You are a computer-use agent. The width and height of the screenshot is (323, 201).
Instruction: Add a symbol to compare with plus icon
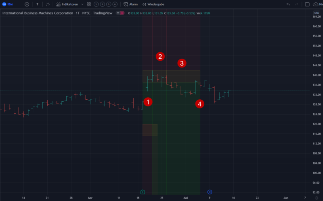[27, 4]
